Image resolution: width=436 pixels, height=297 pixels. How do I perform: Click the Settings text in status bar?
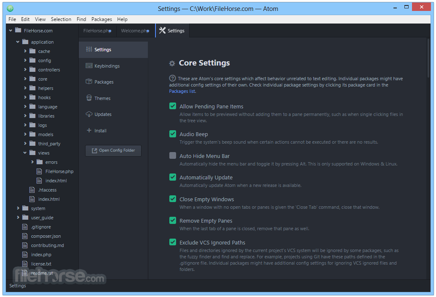coord(18,286)
